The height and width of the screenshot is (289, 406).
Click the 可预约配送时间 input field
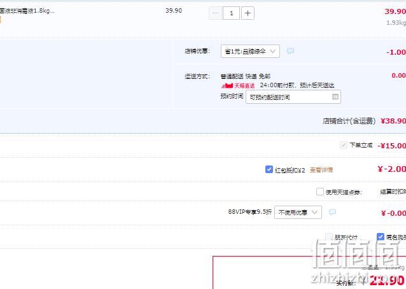pyautogui.click(x=293, y=97)
